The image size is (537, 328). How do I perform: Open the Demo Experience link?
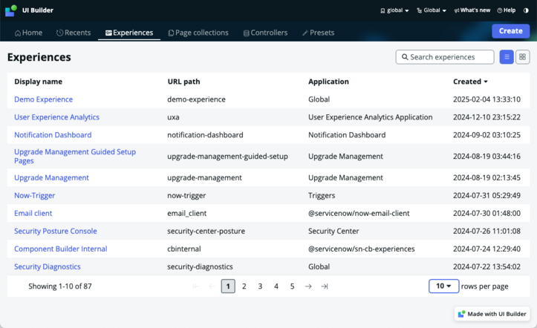[x=44, y=99]
